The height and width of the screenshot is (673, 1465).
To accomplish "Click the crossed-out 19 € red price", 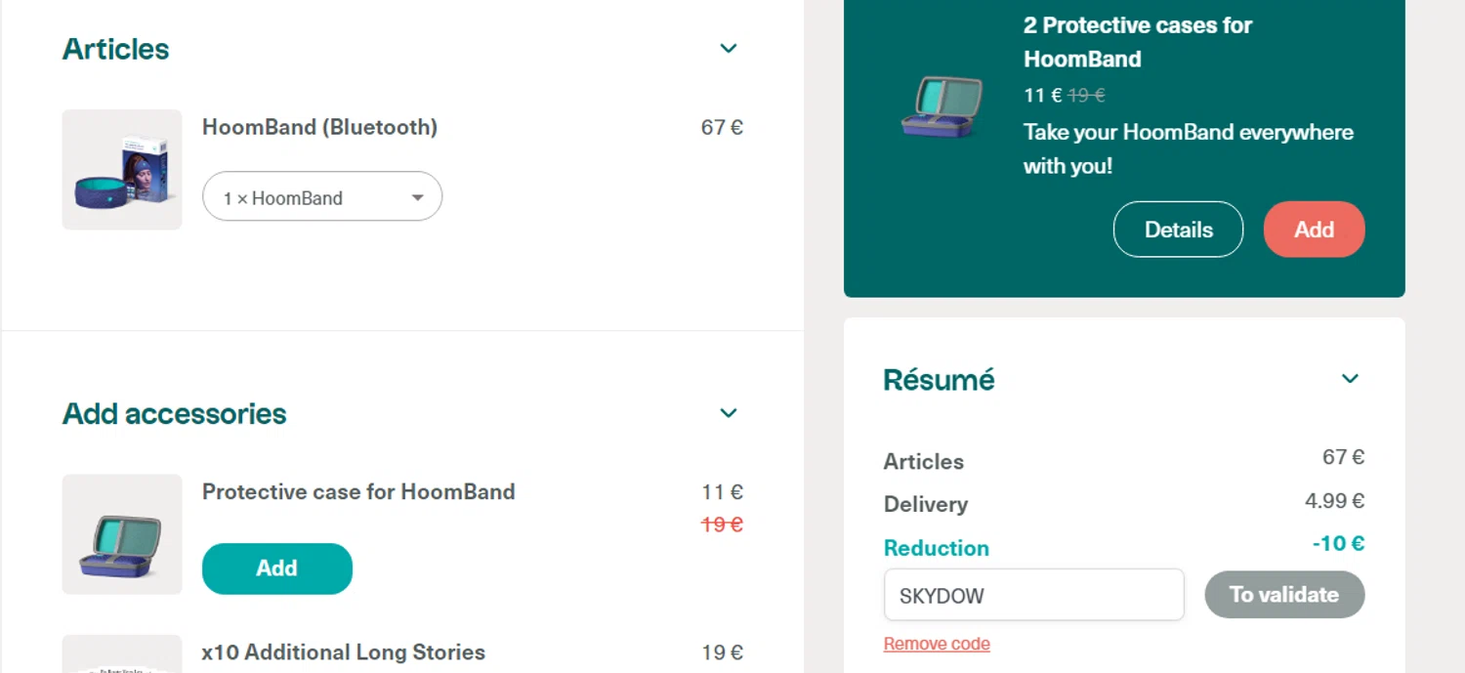I will point(723,525).
